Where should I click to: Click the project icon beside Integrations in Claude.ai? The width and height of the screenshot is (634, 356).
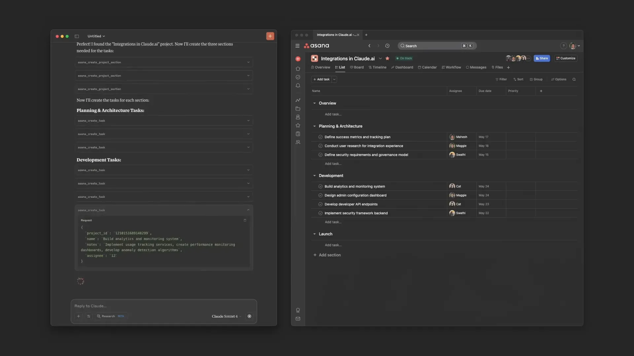pyautogui.click(x=314, y=58)
